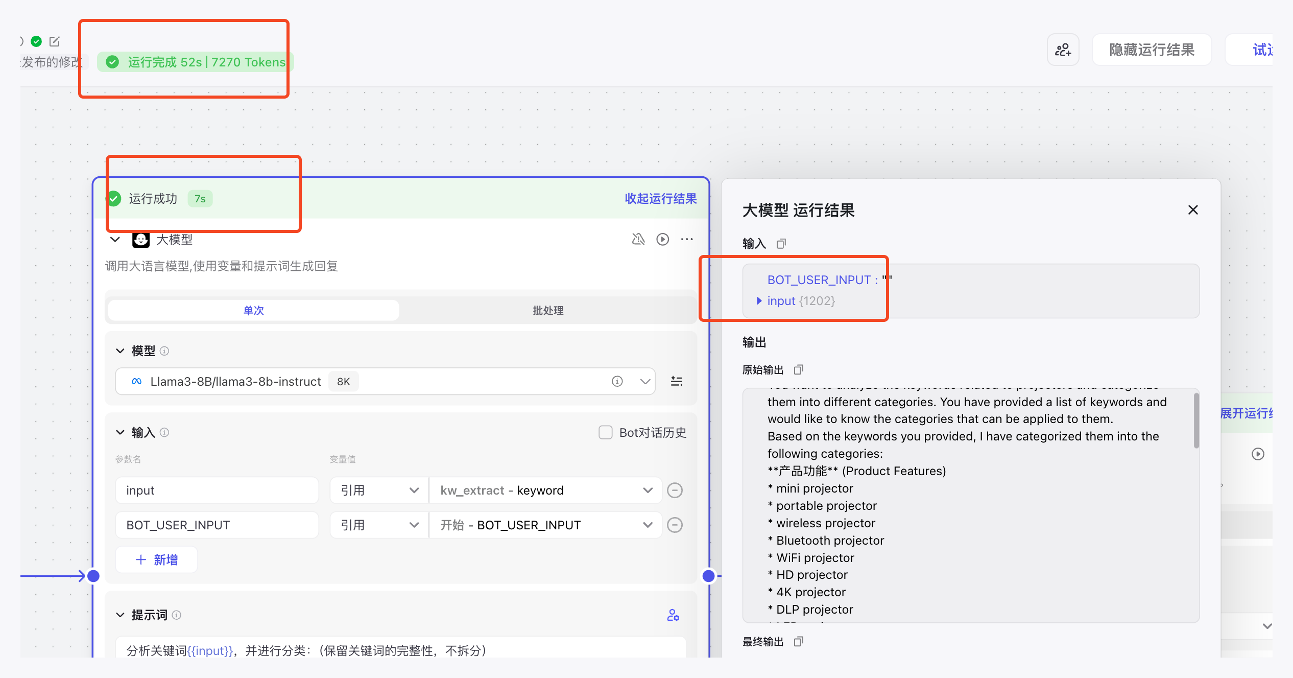Click the '* DLP projector' output line
This screenshot has width=1293, height=678.
click(x=810, y=610)
